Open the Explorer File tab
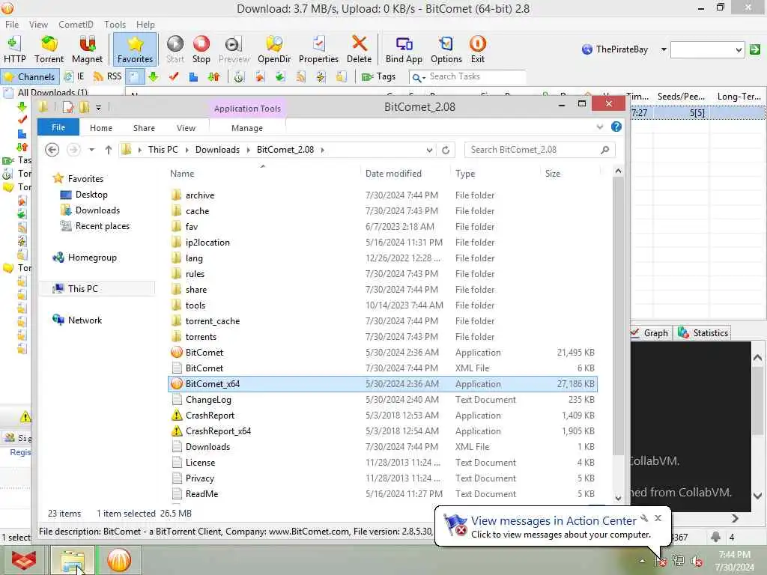The image size is (767, 575). tap(58, 127)
